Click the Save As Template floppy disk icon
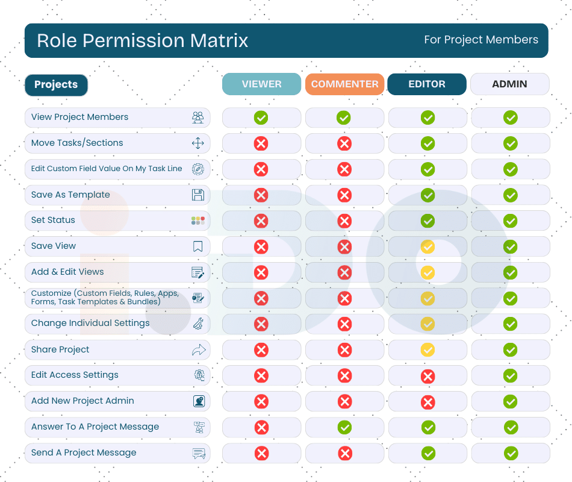 197,195
